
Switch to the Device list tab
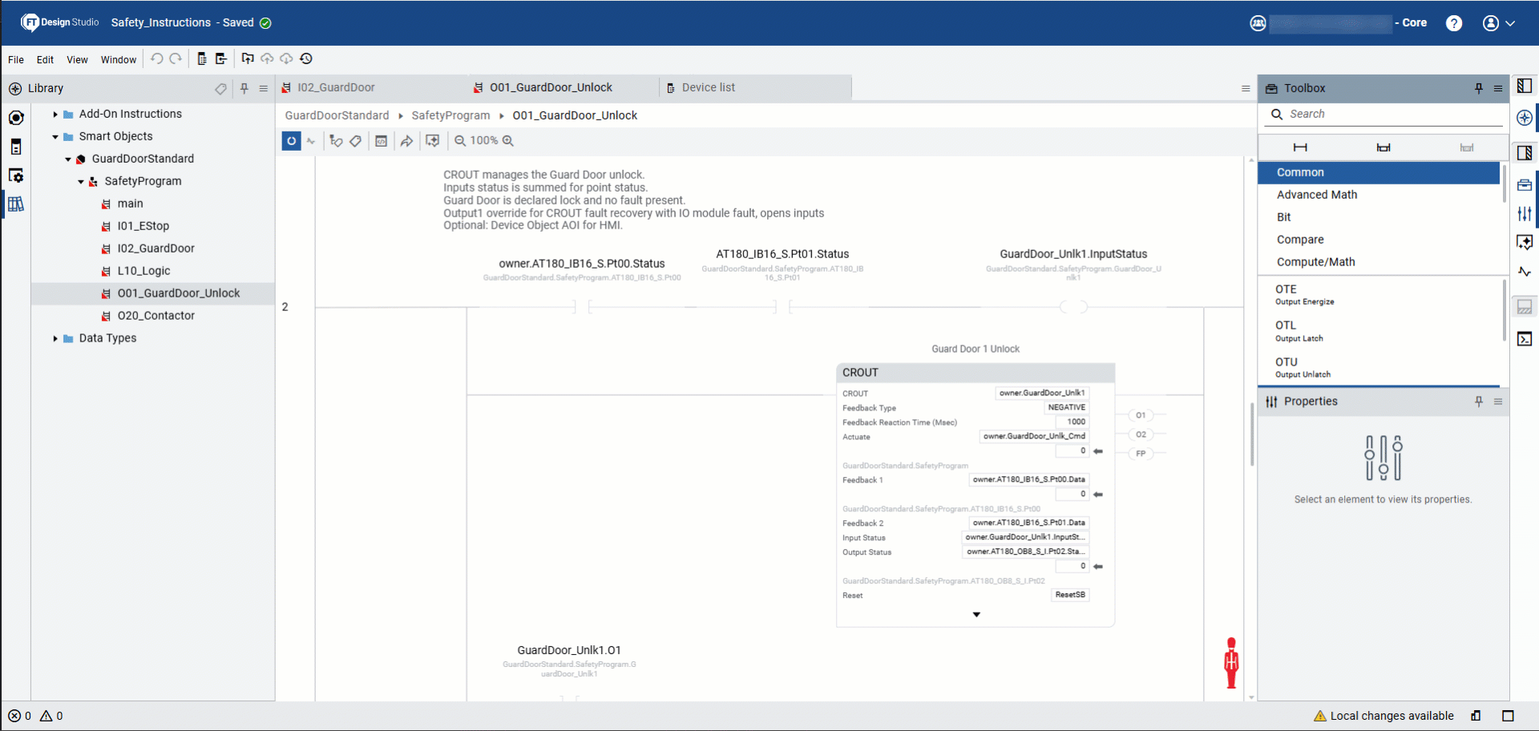(x=709, y=87)
